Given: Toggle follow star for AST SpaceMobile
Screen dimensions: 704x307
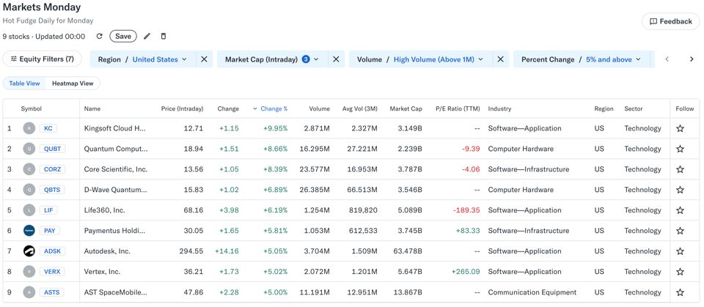Looking at the screenshot, I should click(x=680, y=292).
